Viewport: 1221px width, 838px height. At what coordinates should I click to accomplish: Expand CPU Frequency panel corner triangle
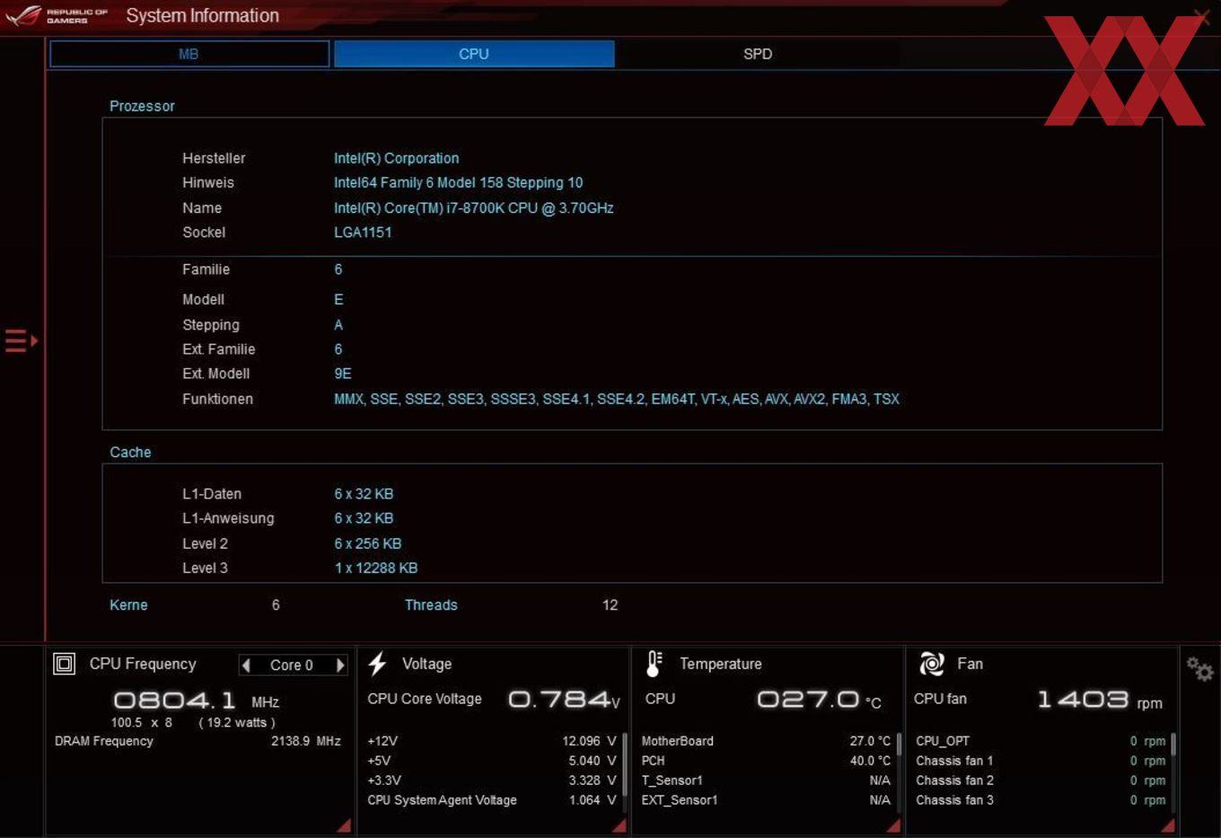point(345,825)
